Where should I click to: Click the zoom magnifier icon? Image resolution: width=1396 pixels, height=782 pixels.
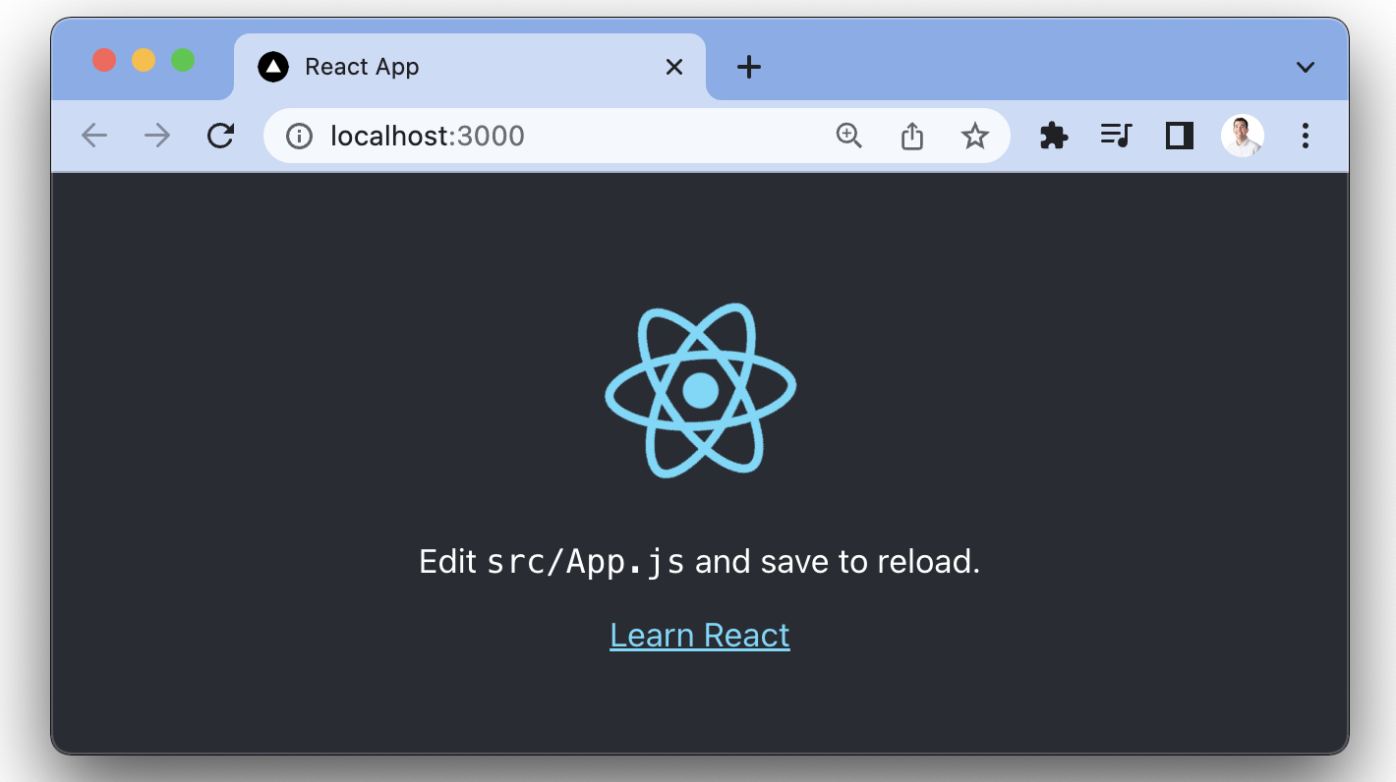click(x=848, y=136)
